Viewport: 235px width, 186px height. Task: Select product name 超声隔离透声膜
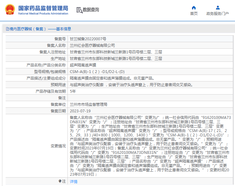83,65
